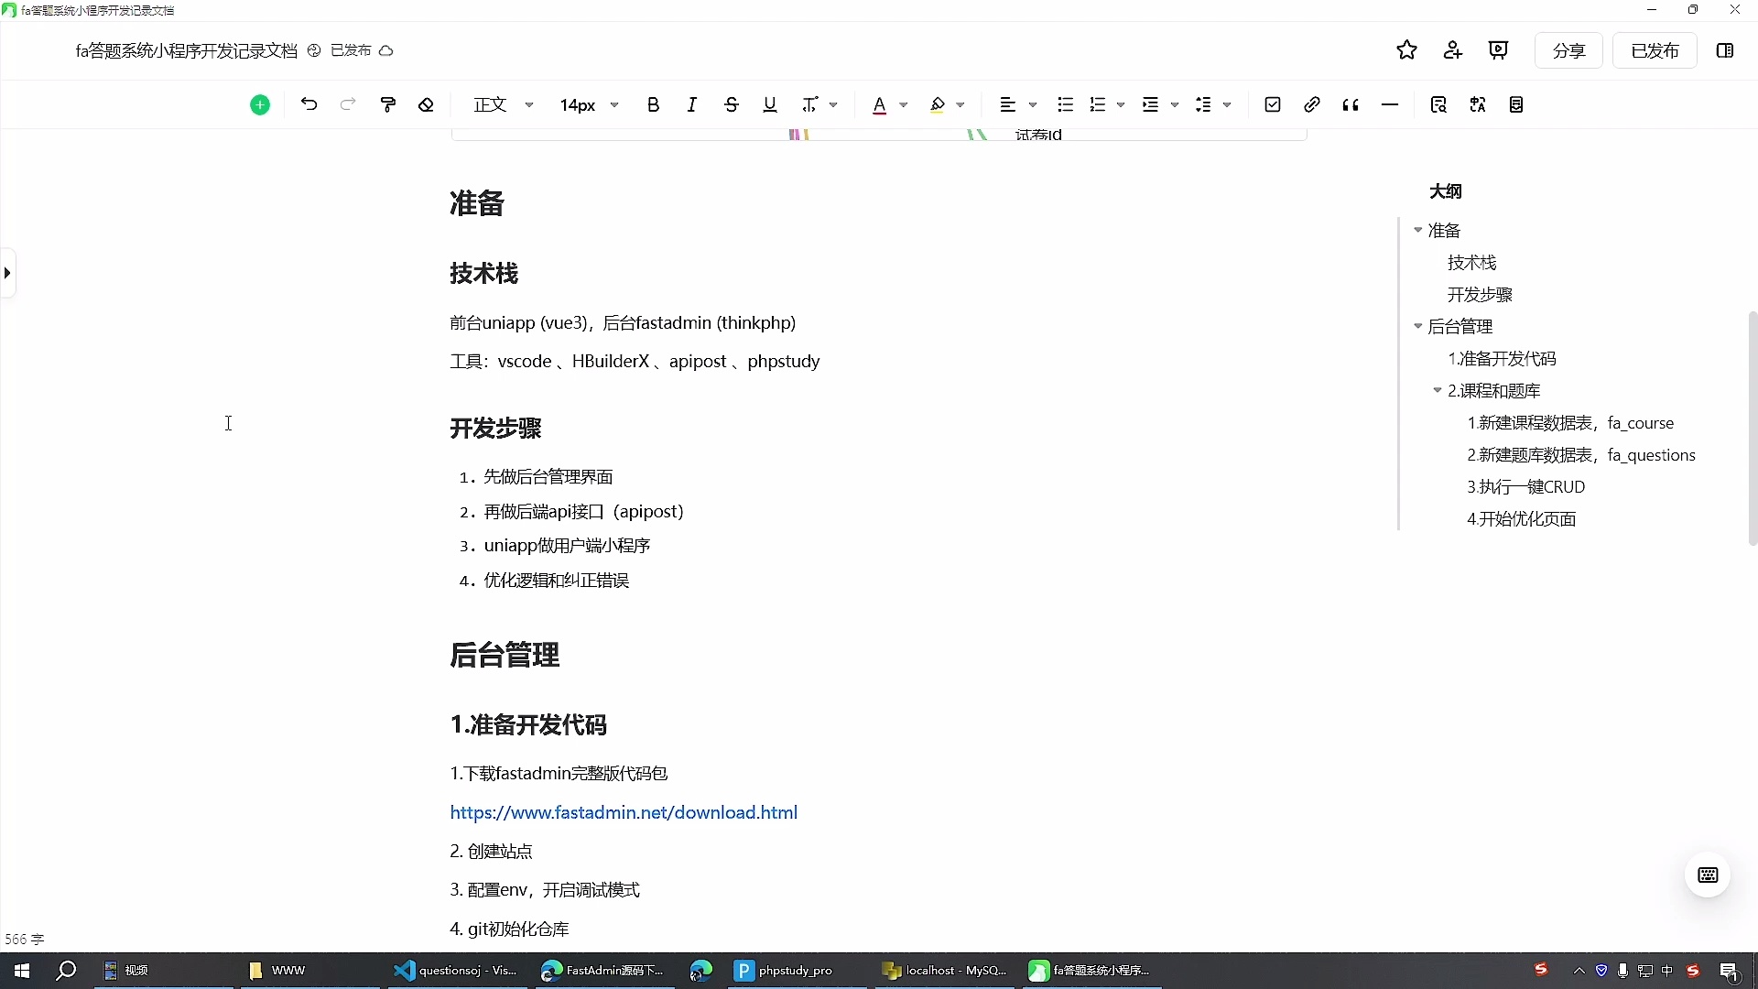Undo the last edit

309,104
